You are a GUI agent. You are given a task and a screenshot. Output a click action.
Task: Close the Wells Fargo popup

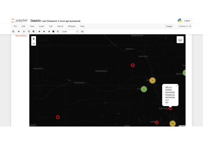click(177, 86)
